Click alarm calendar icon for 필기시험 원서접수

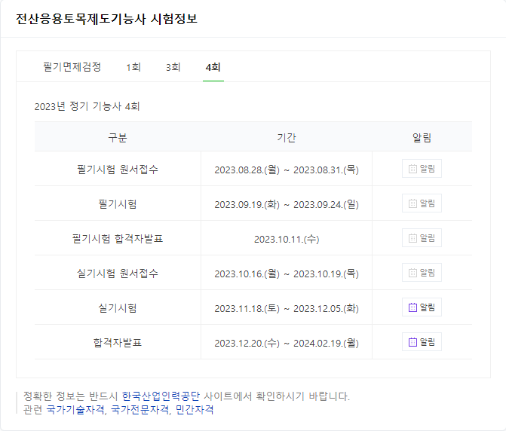pos(412,169)
